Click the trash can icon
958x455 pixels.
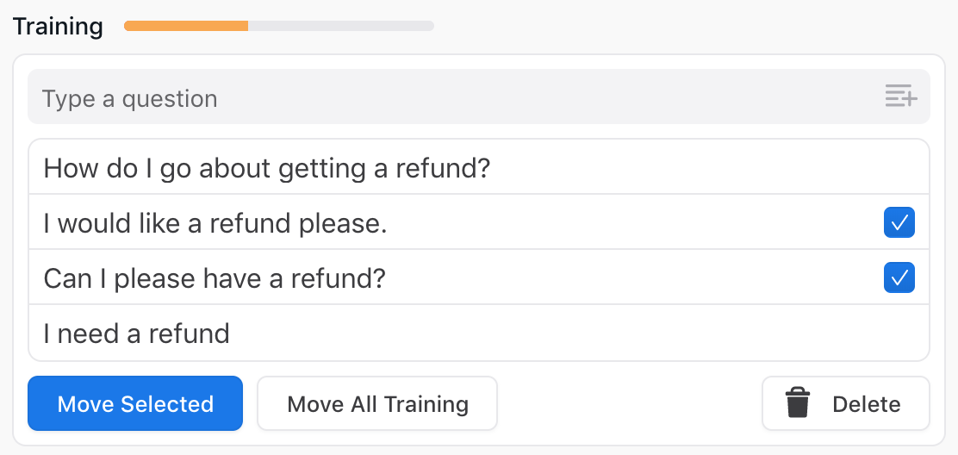798,403
